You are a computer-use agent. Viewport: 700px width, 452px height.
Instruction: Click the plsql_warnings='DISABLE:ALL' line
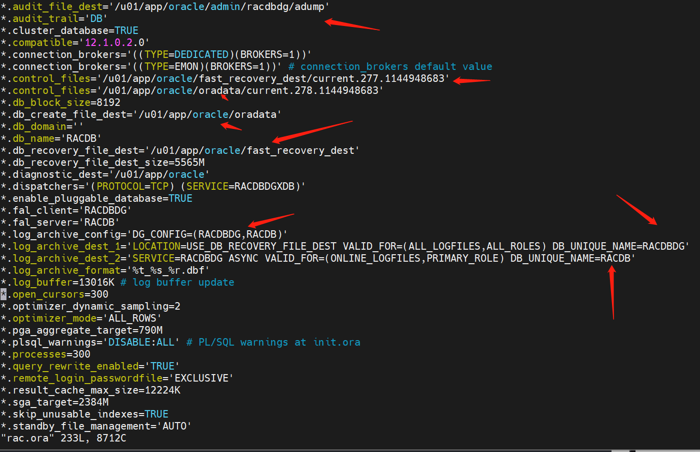180,342
